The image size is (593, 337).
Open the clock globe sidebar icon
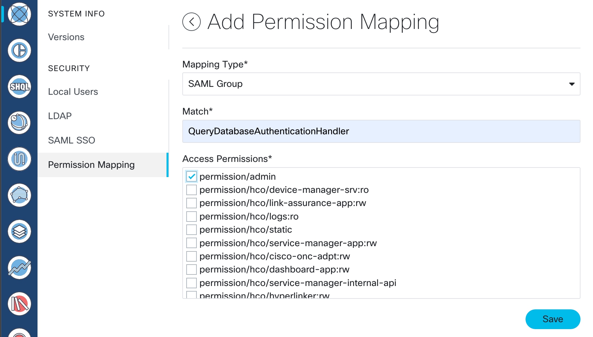(x=19, y=123)
